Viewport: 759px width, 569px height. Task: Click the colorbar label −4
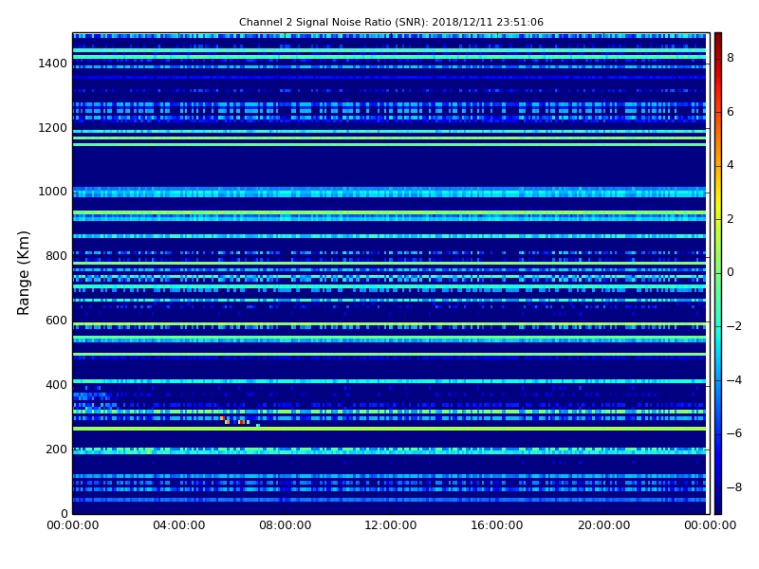pyautogui.click(x=733, y=380)
